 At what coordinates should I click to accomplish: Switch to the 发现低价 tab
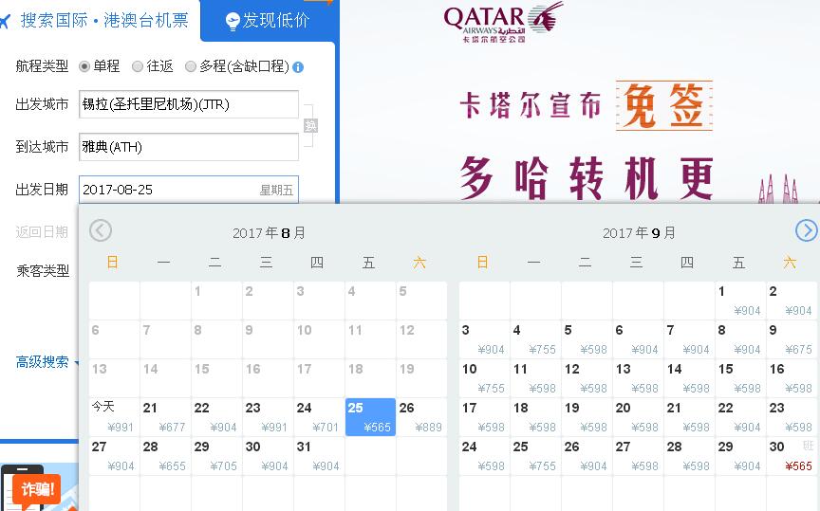(x=267, y=21)
